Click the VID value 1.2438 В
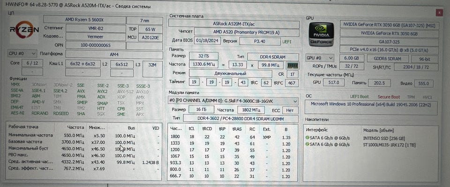The width and height of the screenshot is (450, 187). coord(150,162)
